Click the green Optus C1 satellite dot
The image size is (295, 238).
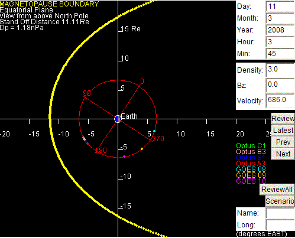coord(83,138)
